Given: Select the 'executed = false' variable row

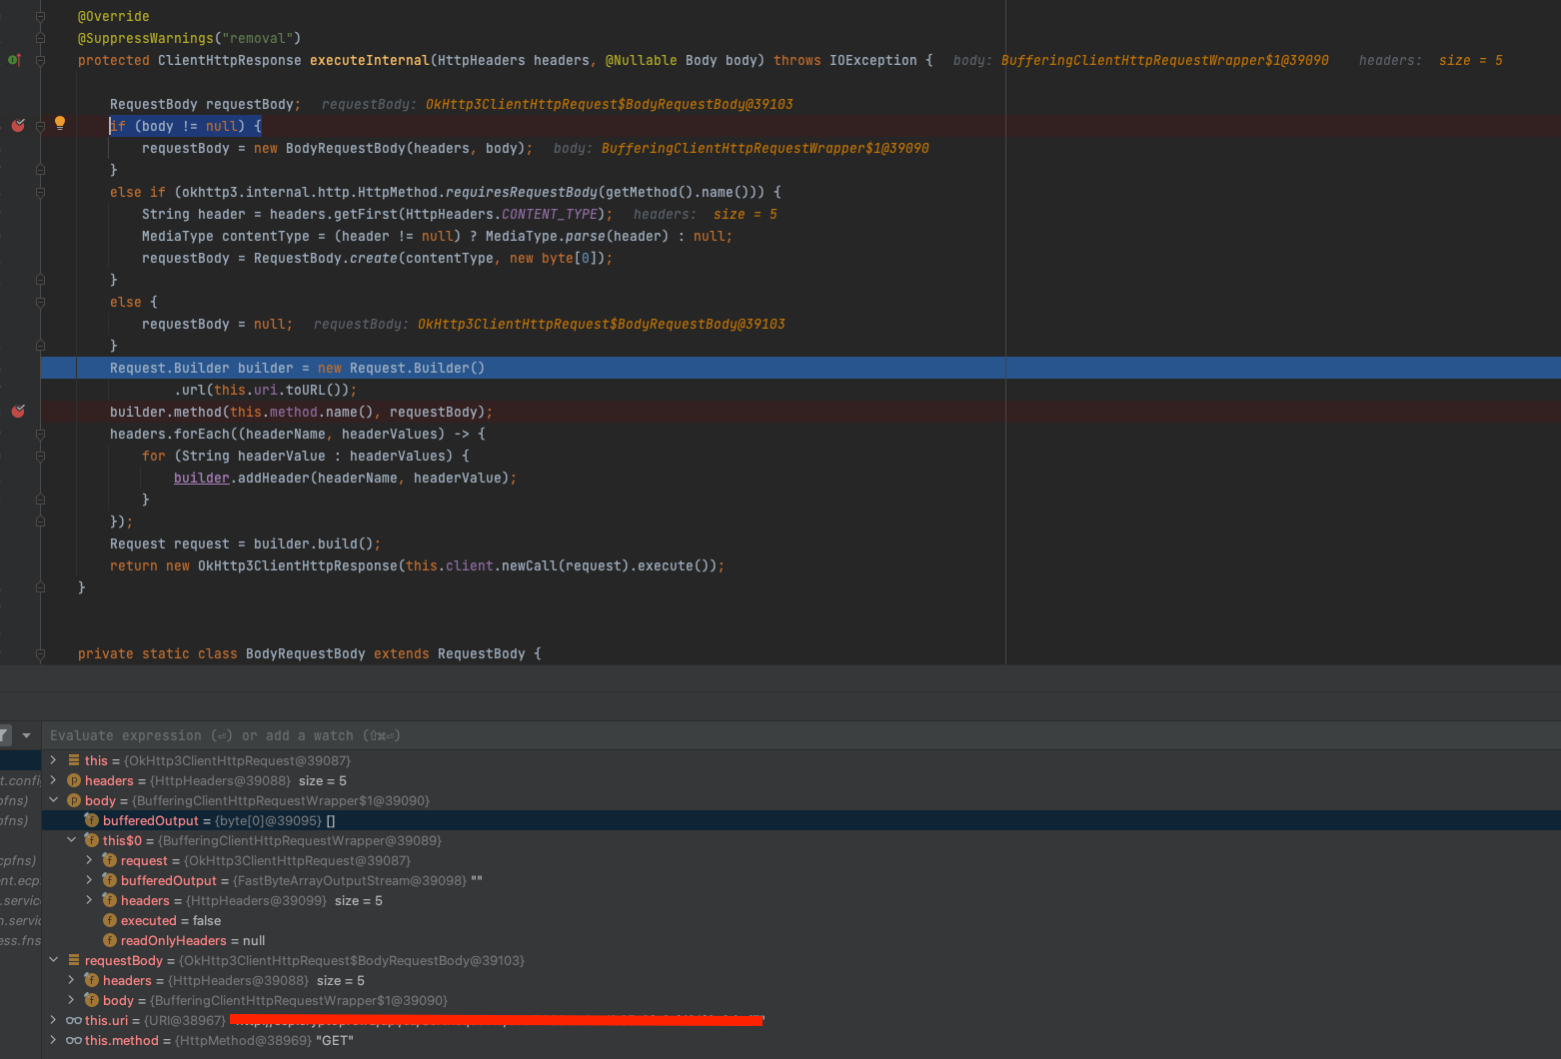Looking at the screenshot, I should 799,920.
